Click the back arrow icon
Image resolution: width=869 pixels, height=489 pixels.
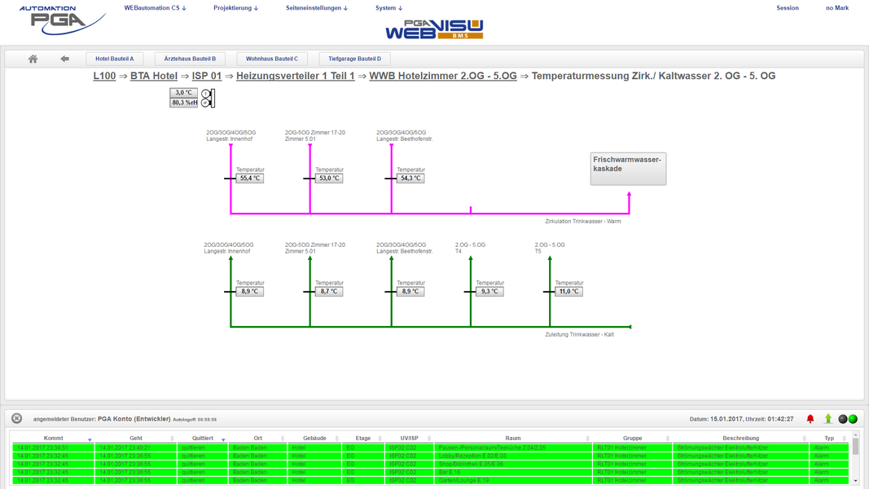tap(64, 59)
